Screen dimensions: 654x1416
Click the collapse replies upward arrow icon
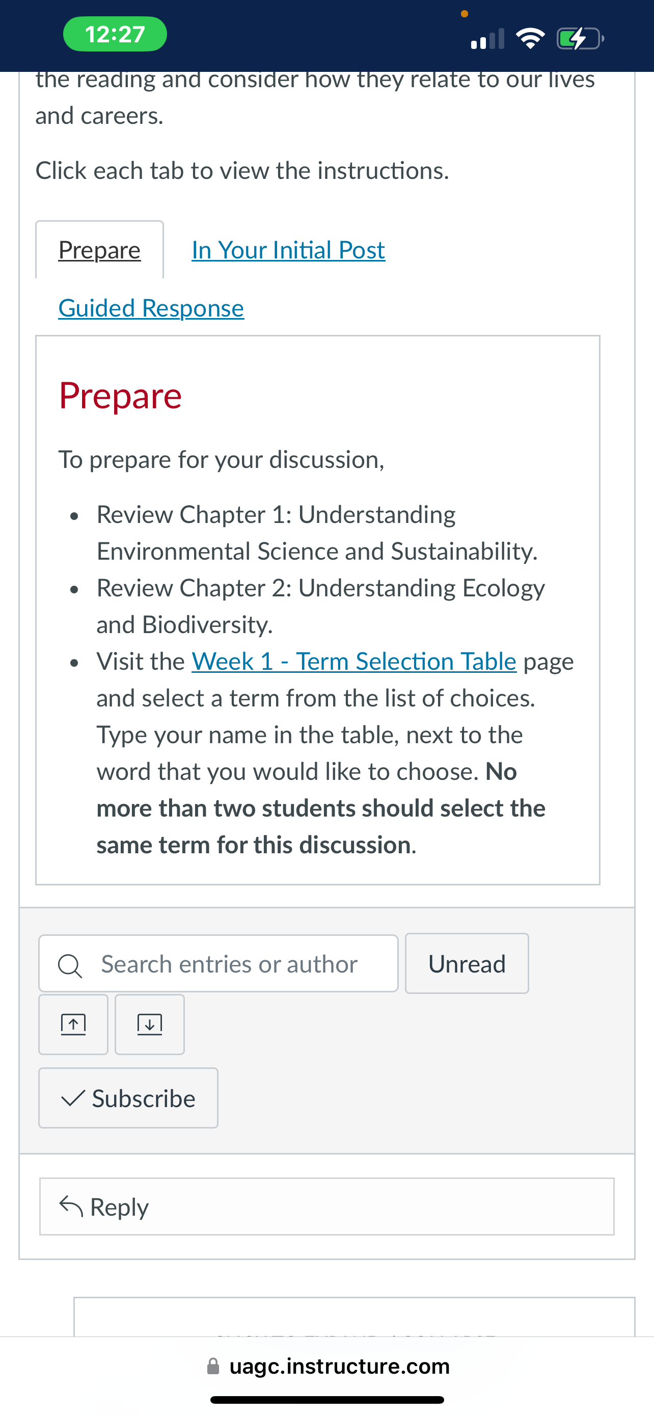(x=73, y=1024)
